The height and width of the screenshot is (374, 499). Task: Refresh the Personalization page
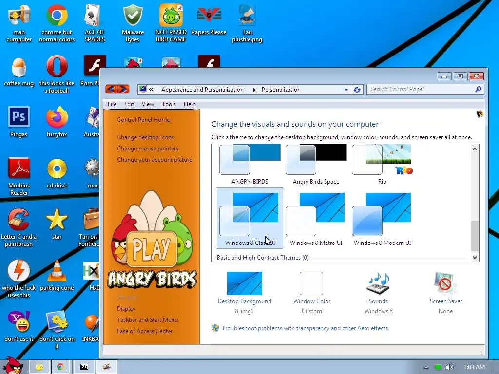[357, 90]
